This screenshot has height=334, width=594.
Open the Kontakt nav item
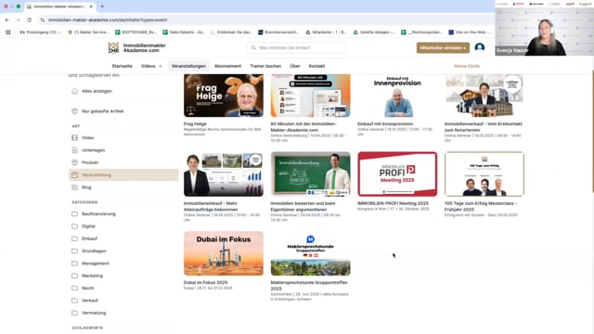tap(316, 66)
